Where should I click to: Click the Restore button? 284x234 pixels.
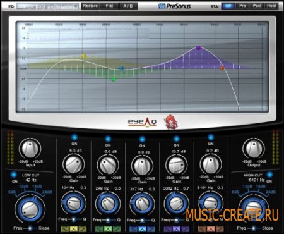(x=90, y=6)
